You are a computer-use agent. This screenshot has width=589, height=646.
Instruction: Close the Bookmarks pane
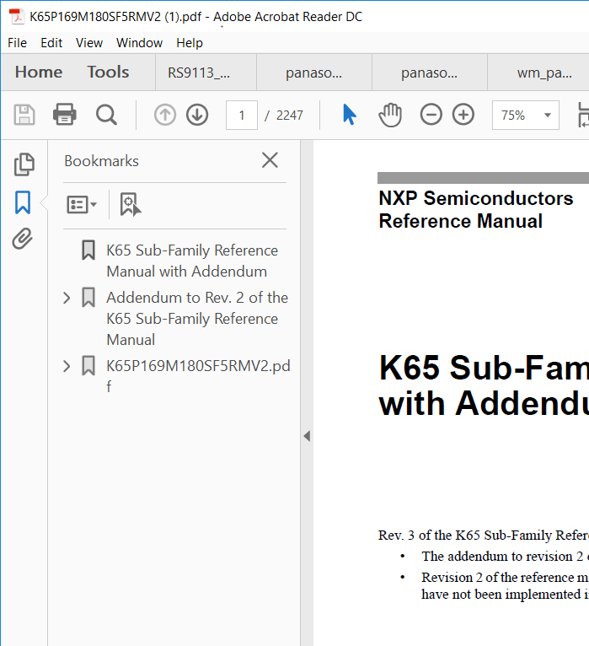click(270, 160)
